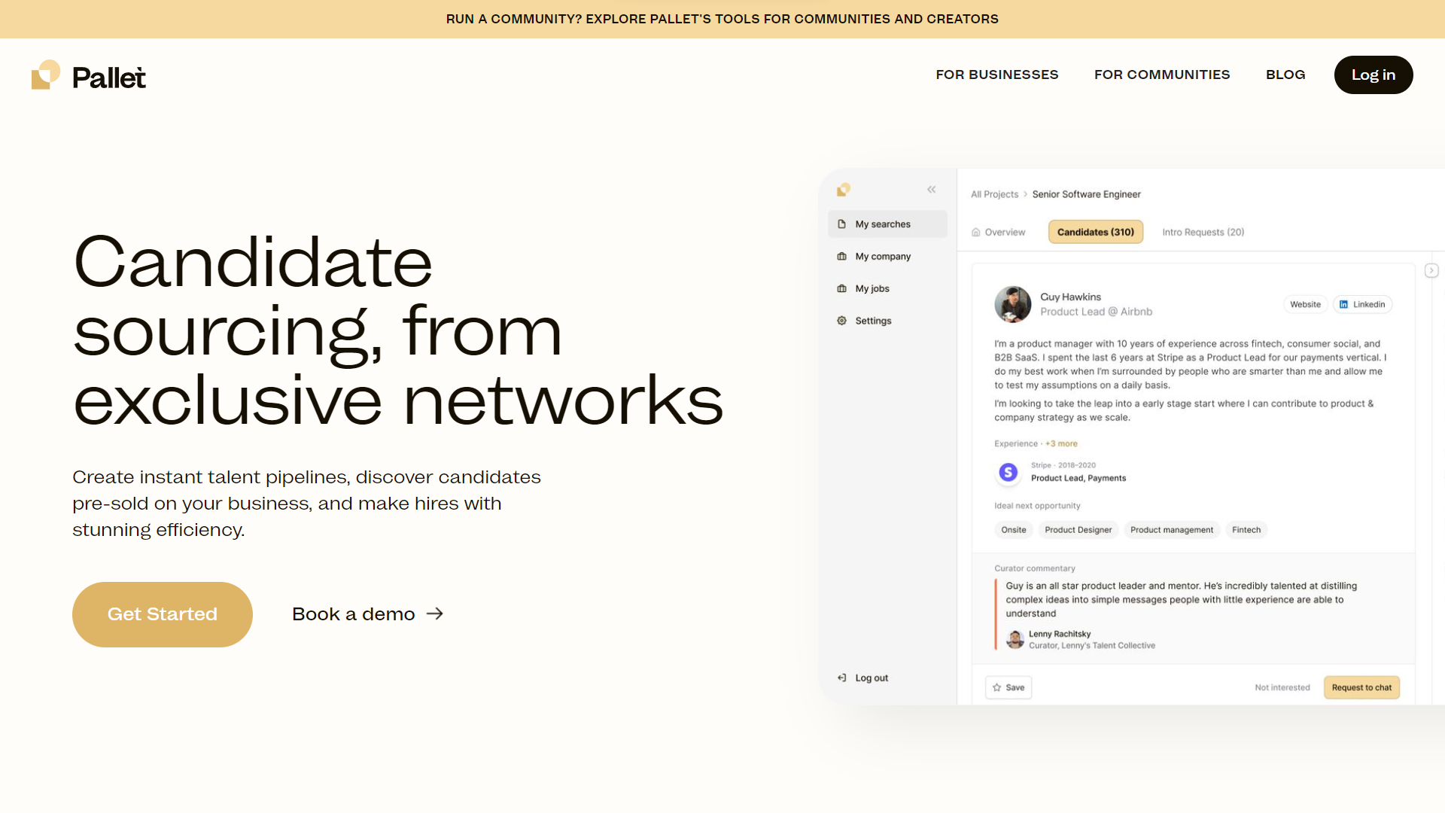Screen dimensions: 1445x813
Task: Click the My company briefcase icon
Action: (x=841, y=257)
